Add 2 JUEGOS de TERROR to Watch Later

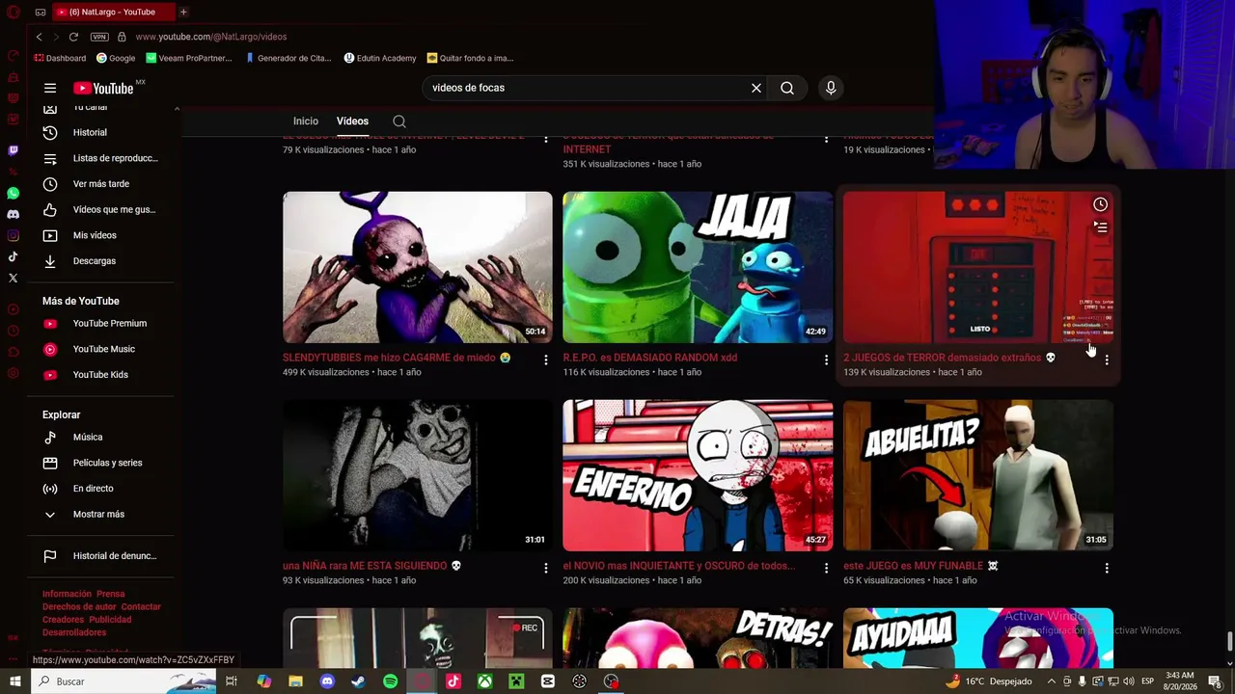click(1100, 204)
